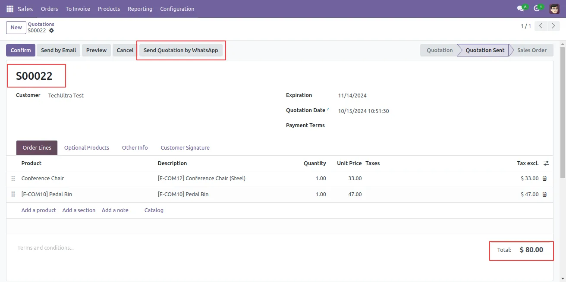Click the Conference Chair (Steel) description cell
This screenshot has height=282, width=566.
pos(201,179)
